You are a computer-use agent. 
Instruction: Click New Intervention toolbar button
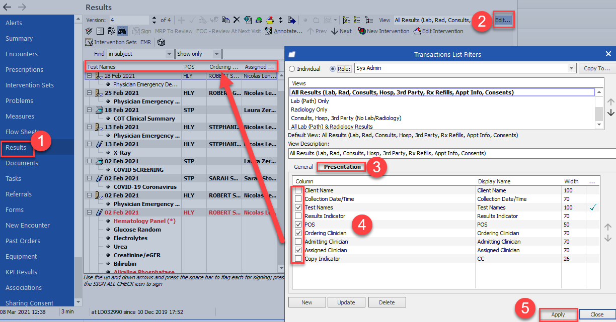tap(384, 31)
